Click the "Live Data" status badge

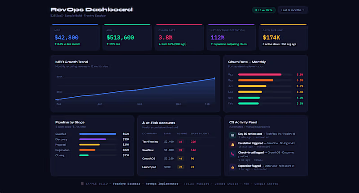pyautogui.click(x=264, y=10)
